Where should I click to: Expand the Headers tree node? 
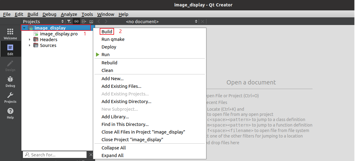pyautogui.click(x=29, y=40)
